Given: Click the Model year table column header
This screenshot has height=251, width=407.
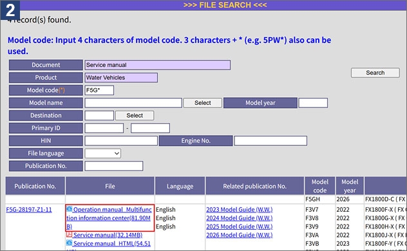Looking at the screenshot, I should click(x=350, y=186).
